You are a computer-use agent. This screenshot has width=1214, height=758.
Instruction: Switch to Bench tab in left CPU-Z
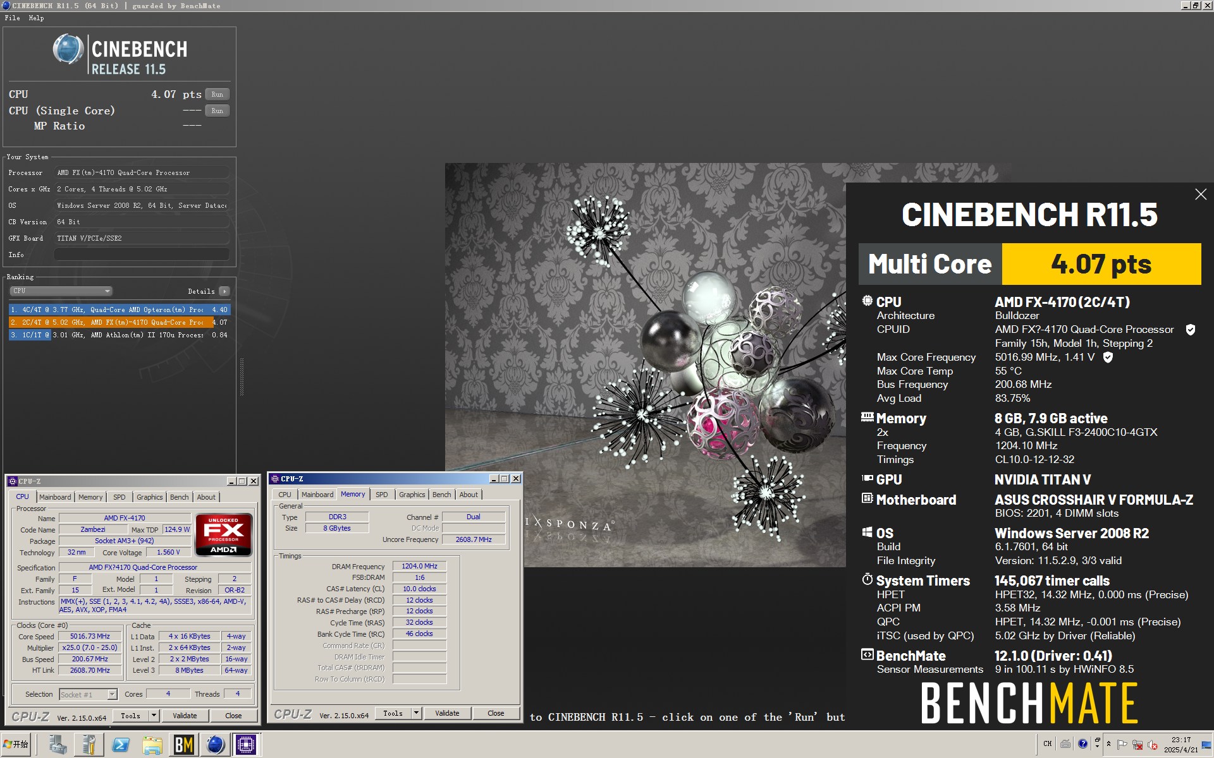(179, 497)
